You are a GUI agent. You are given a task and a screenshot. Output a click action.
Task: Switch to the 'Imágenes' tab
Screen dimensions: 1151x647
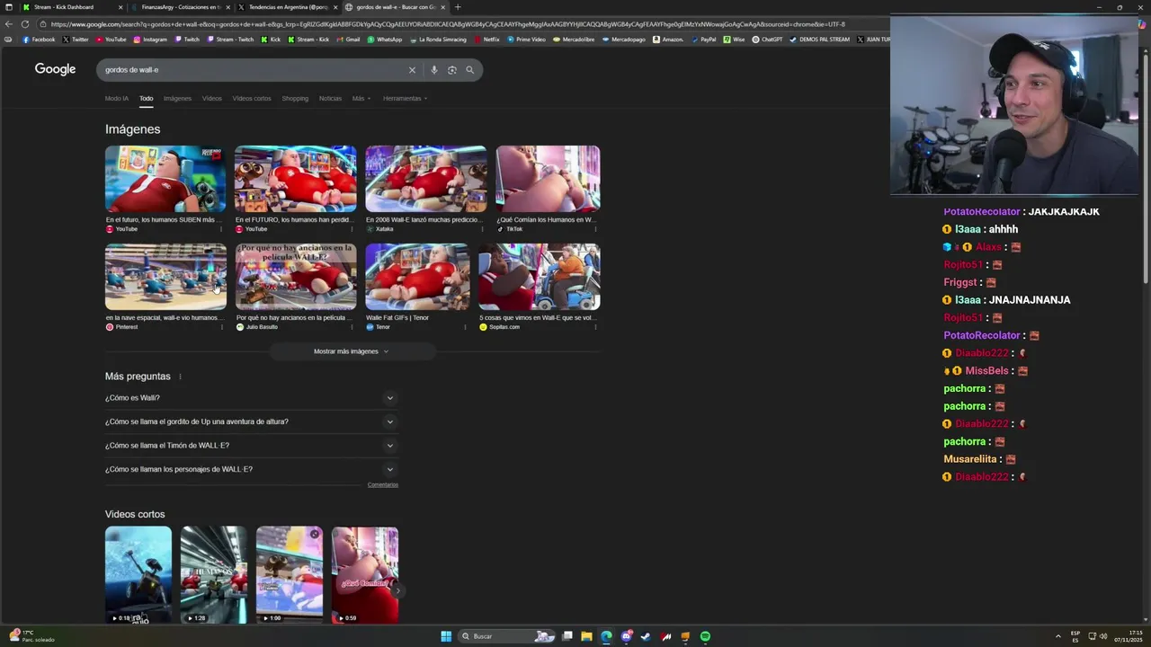[x=177, y=99]
